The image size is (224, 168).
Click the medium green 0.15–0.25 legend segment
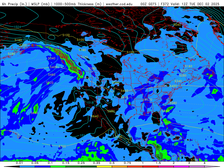tap(73, 167)
